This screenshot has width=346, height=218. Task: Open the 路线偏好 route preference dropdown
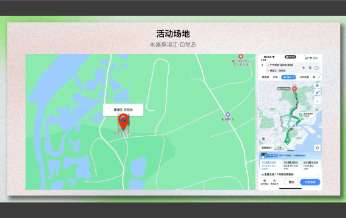pos(266,148)
